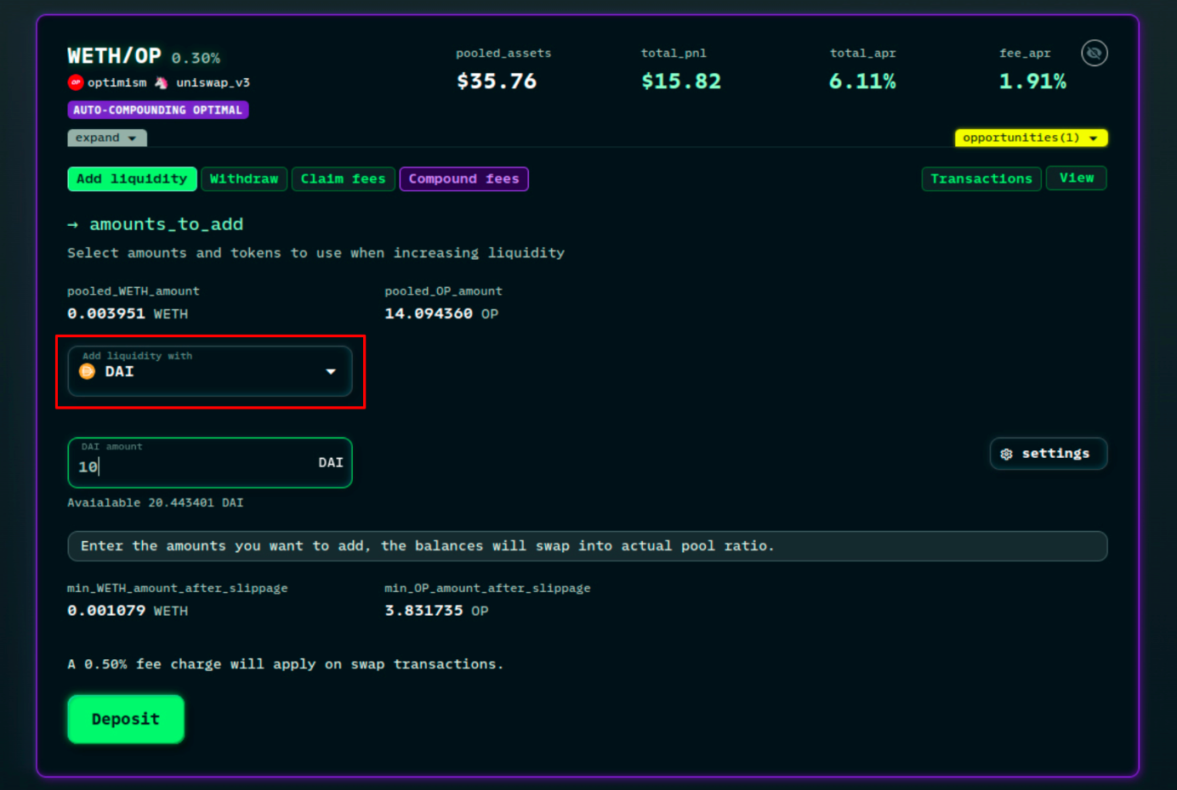Click the AUTO-COMPOUNDING OPTIMAL badge
The image size is (1177, 790).
157,110
